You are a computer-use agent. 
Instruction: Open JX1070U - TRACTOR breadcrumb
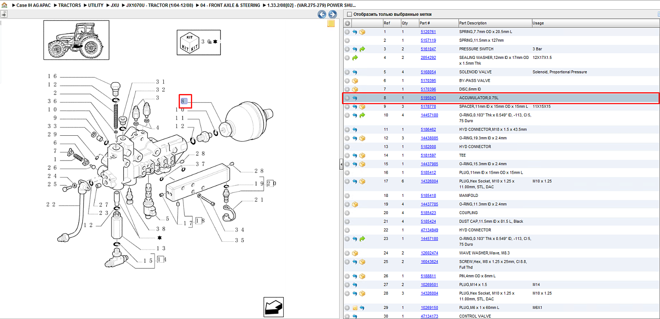click(160, 5)
